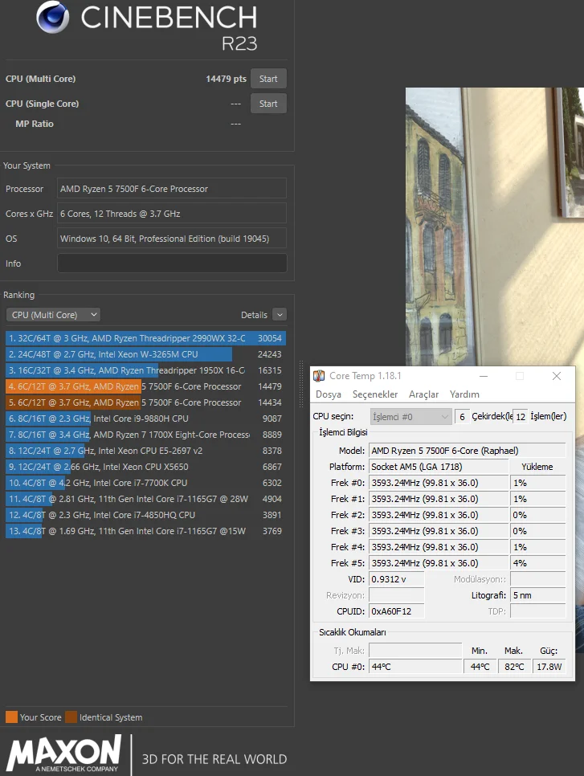The height and width of the screenshot is (776, 584).
Task: Click the Info text field
Action: pyautogui.click(x=172, y=263)
